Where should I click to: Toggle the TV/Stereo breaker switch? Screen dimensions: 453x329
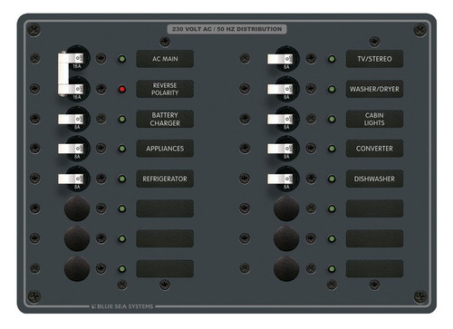tap(280, 59)
